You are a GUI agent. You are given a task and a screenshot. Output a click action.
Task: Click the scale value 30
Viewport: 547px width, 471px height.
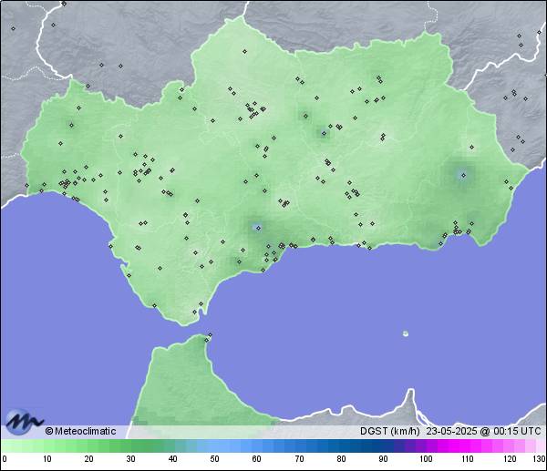click(130, 459)
